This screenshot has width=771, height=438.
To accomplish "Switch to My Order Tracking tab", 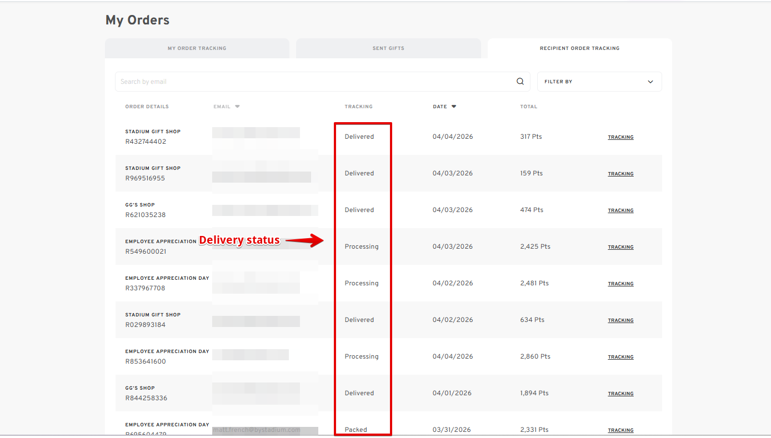I will click(197, 48).
